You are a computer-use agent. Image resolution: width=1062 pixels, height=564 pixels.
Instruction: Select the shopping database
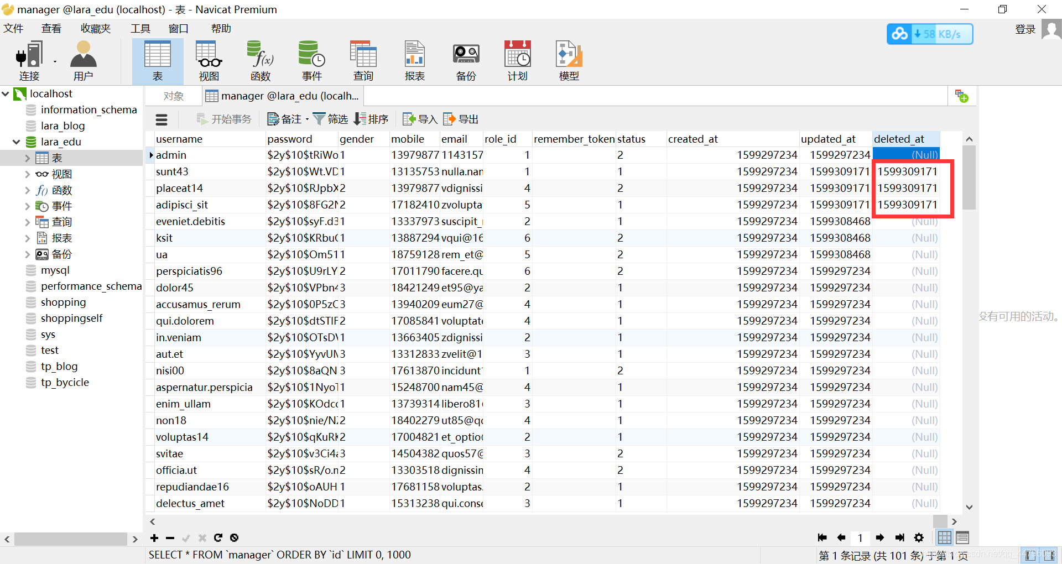coord(63,302)
